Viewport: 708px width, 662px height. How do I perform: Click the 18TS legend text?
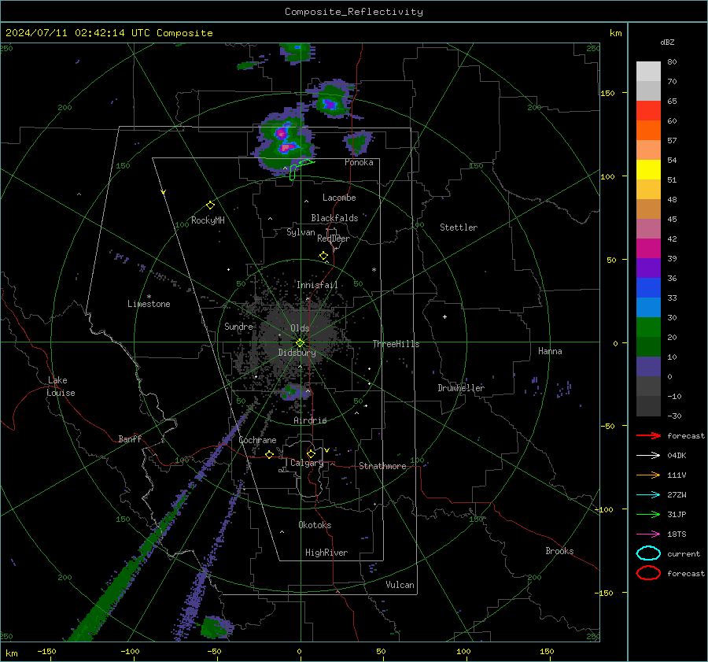(x=677, y=534)
